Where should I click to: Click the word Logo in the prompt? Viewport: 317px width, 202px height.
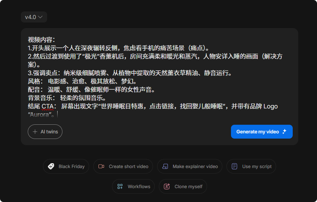pyautogui.click(x=271, y=106)
